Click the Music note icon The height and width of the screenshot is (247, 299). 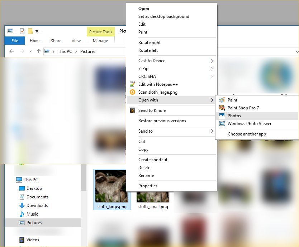(22, 214)
